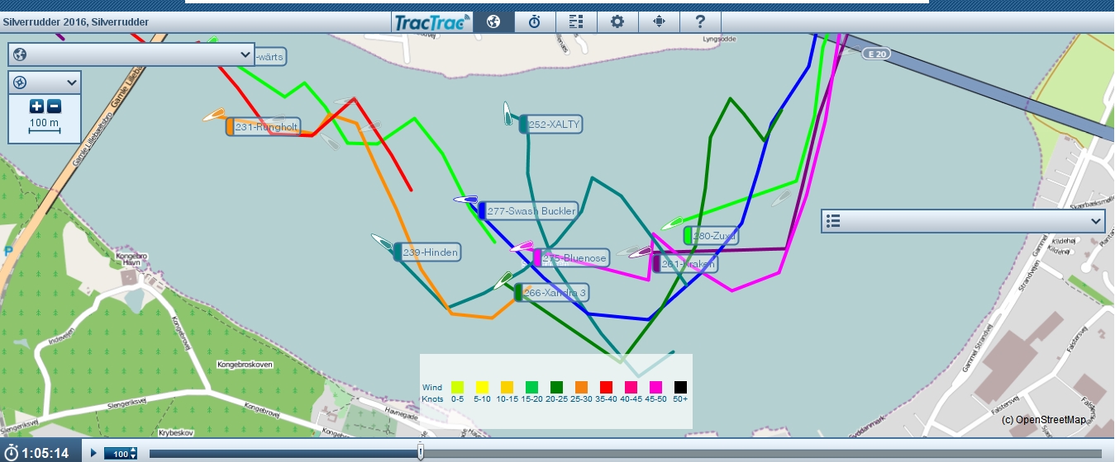The width and height of the screenshot is (1115, 462).
Task: Click the TracTrac logo
Action: (431, 21)
